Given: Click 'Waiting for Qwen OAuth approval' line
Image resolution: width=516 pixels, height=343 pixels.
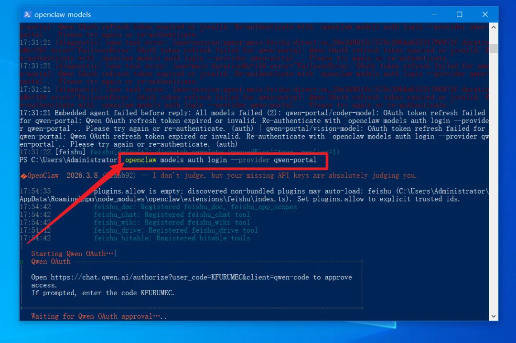Looking at the screenshot, I should point(99,316).
